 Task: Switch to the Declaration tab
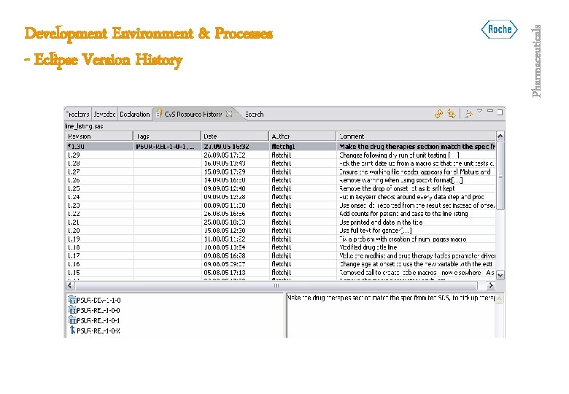coord(135,114)
